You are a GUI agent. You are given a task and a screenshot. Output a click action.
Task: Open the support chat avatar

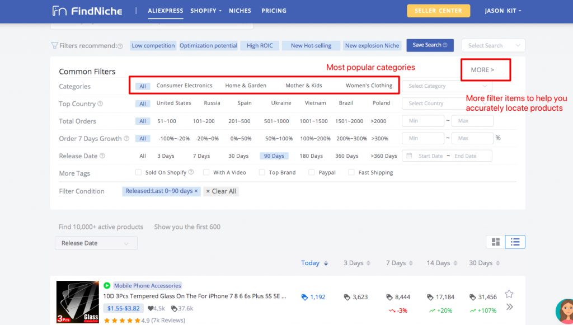coord(565,312)
